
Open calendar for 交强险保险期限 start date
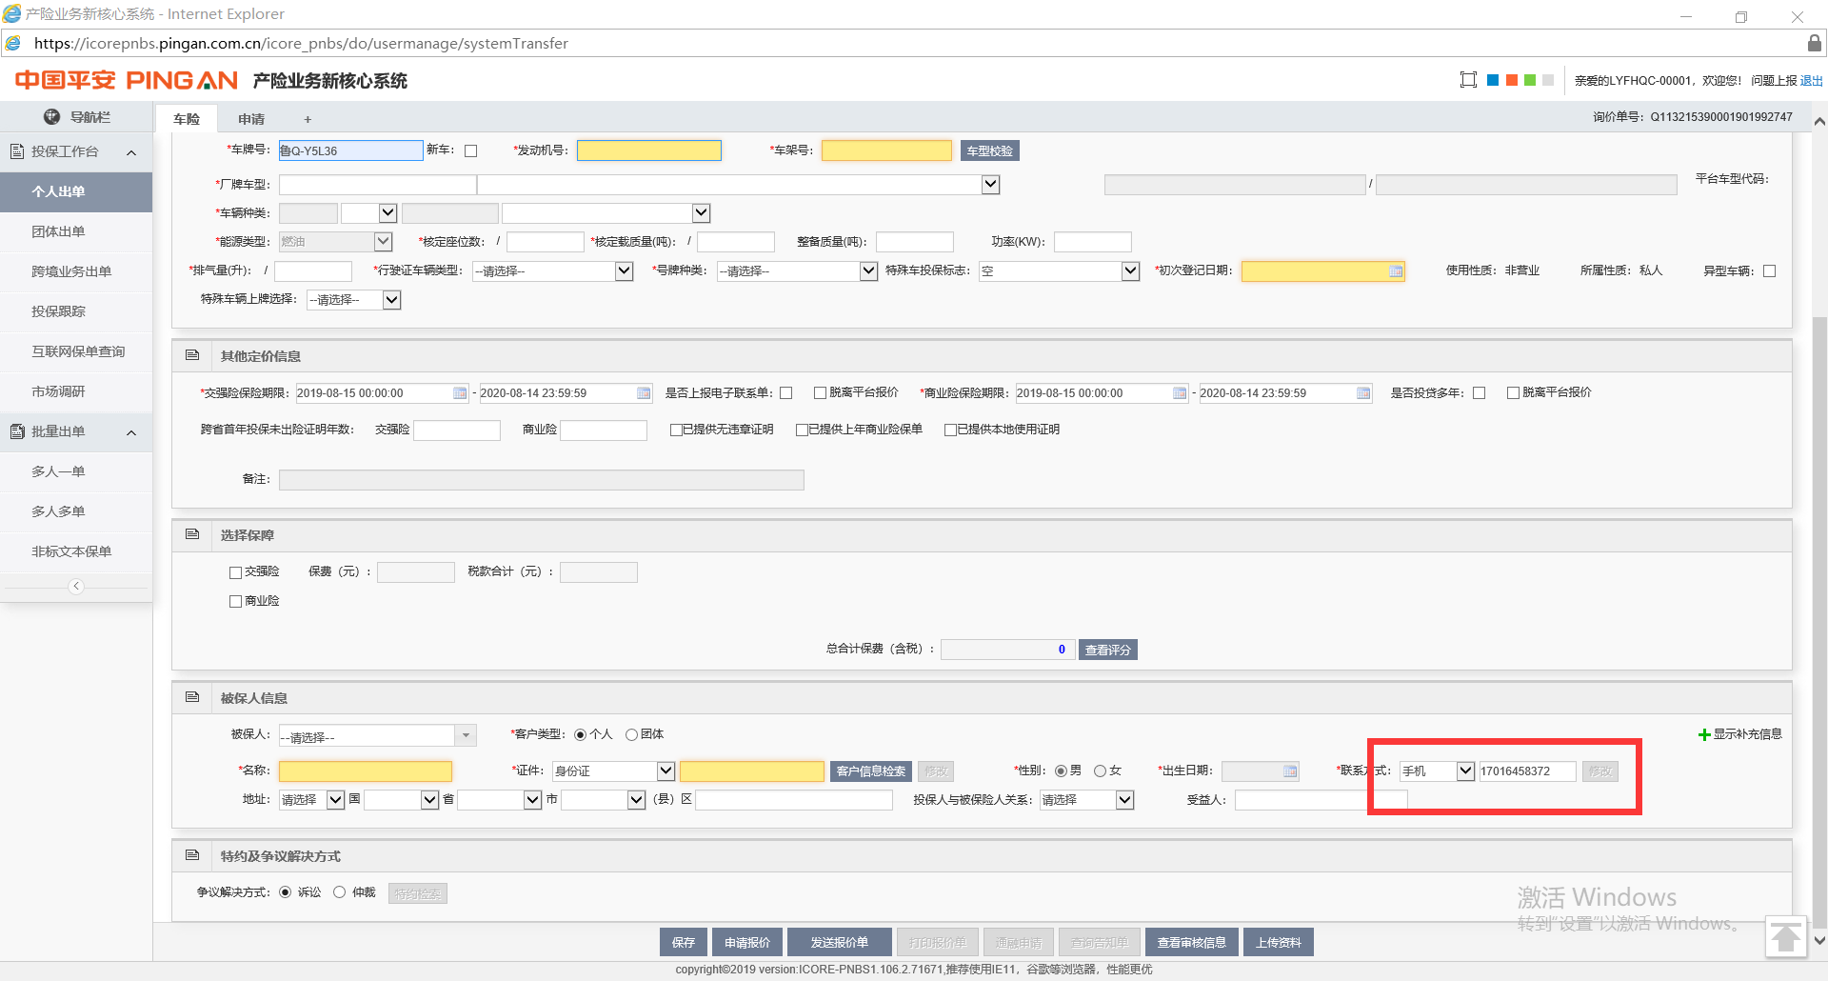click(x=460, y=393)
